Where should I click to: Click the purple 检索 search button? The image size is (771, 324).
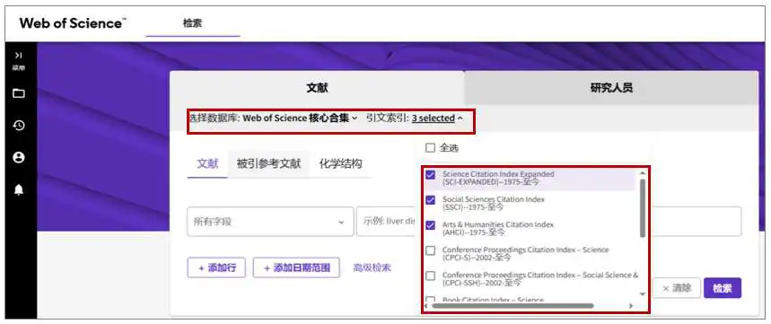[x=723, y=288]
